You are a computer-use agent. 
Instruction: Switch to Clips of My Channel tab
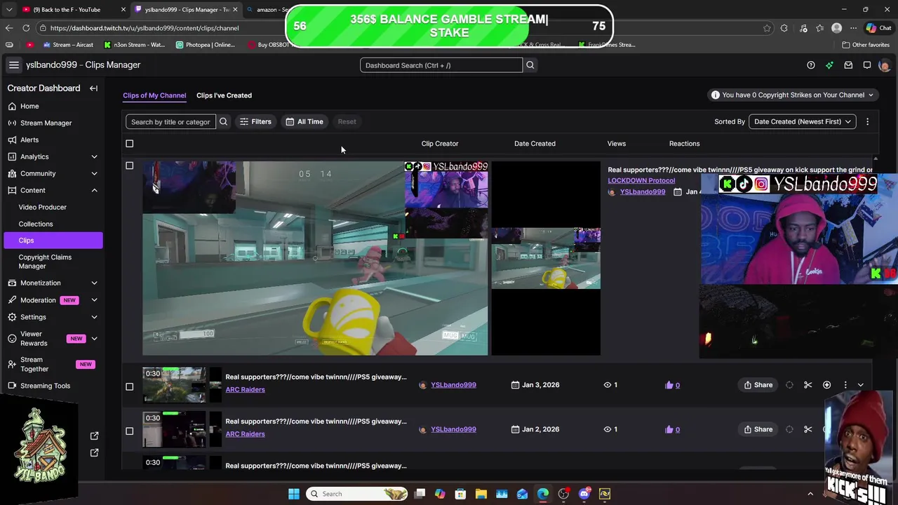point(154,95)
